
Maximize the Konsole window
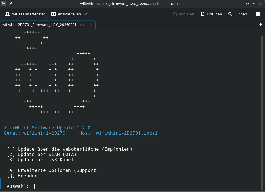click(254, 4)
